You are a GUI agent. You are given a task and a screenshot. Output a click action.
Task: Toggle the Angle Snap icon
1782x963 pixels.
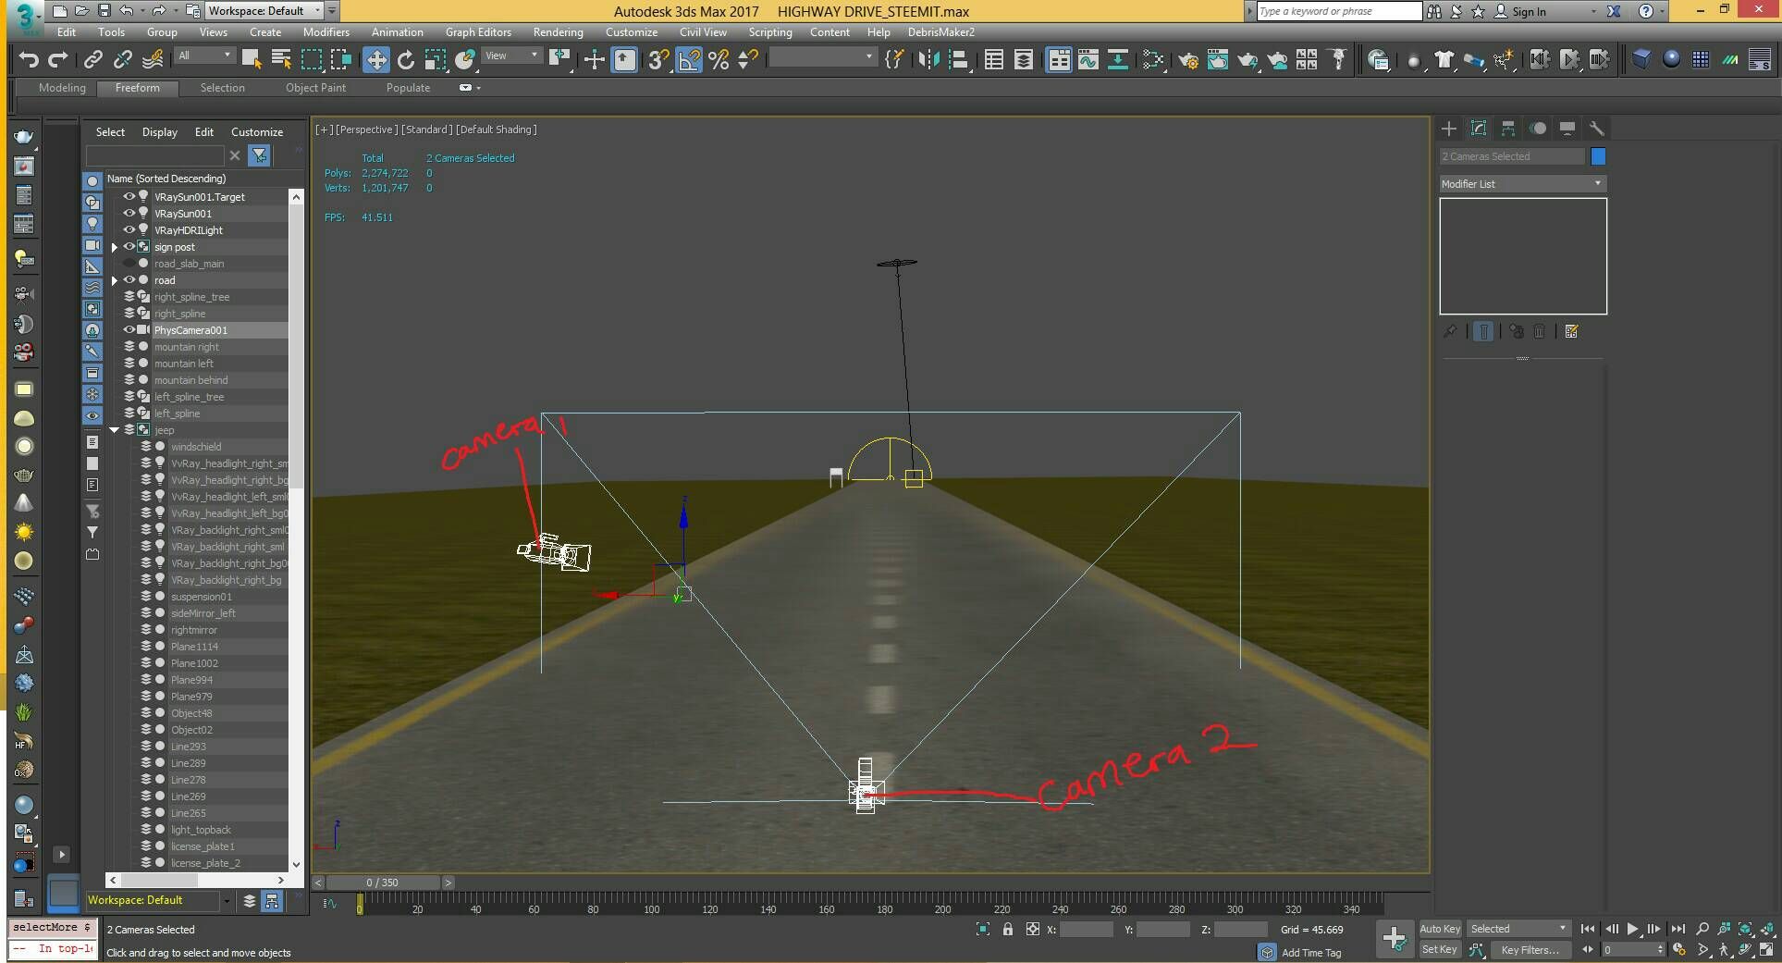coord(689,60)
